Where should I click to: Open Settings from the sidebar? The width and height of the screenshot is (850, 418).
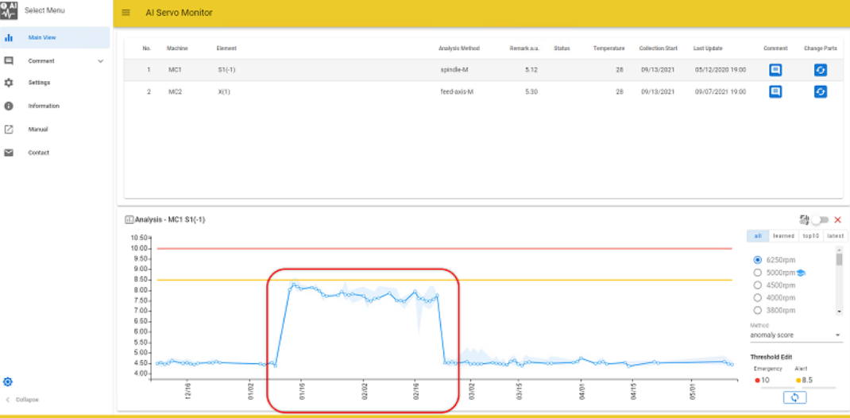[39, 83]
